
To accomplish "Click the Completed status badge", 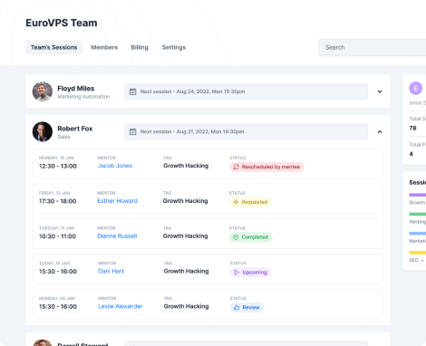I will pos(251,237).
